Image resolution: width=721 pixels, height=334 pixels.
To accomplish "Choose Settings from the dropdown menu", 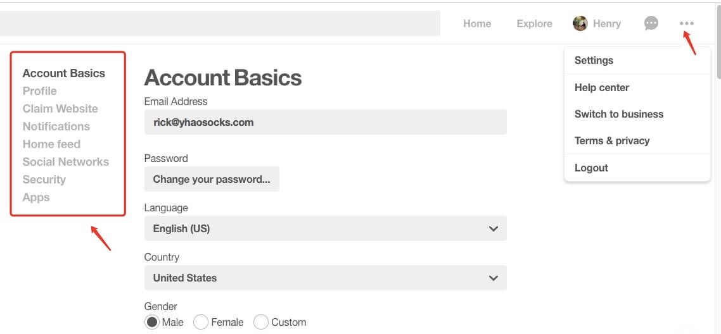I will click(x=594, y=61).
